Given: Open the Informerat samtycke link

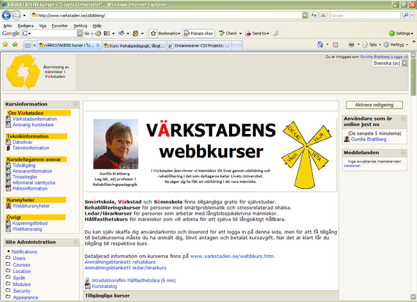Looking at the screenshot, I should 34,183.
